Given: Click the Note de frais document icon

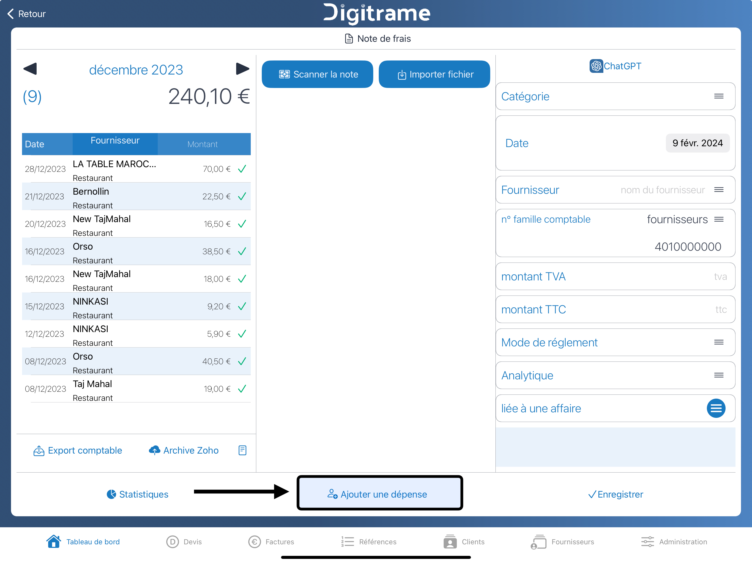Looking at the screenshot, I should pyautogui.click(x=349, y=38).
